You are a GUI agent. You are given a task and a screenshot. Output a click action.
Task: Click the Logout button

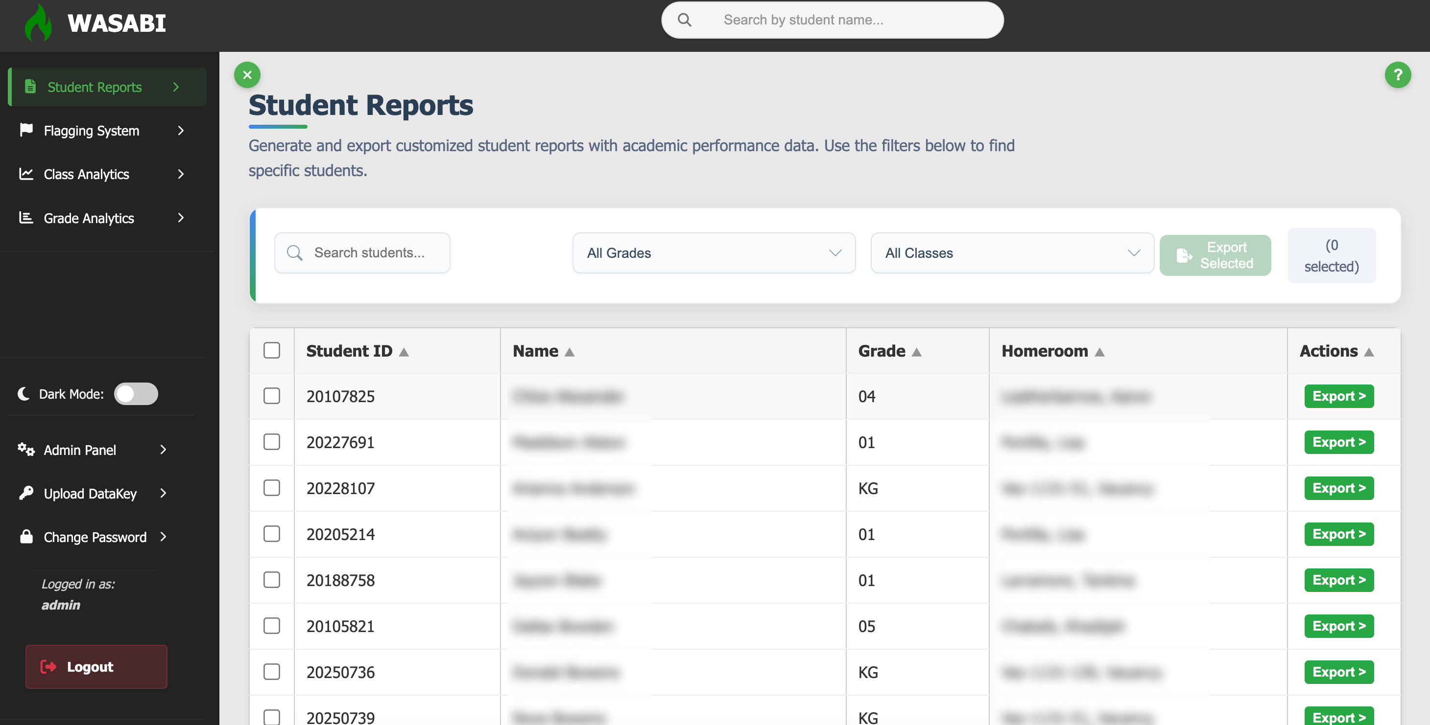[96, 666]
